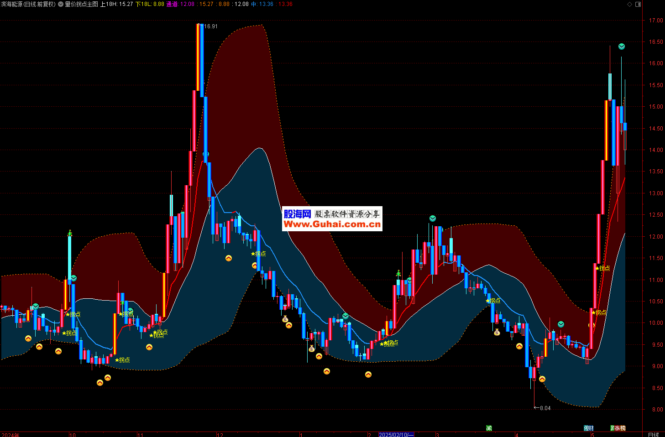Click the 8.04 low price label

coord(545,408)
